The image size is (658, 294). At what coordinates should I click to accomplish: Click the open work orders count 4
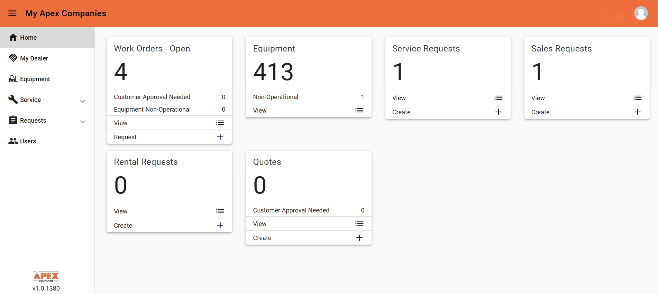(x=121, y=72)
